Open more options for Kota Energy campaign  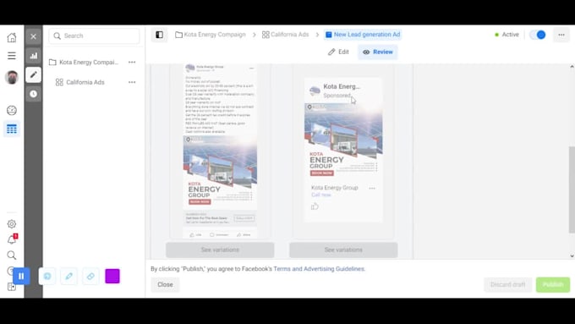(132, 63)
